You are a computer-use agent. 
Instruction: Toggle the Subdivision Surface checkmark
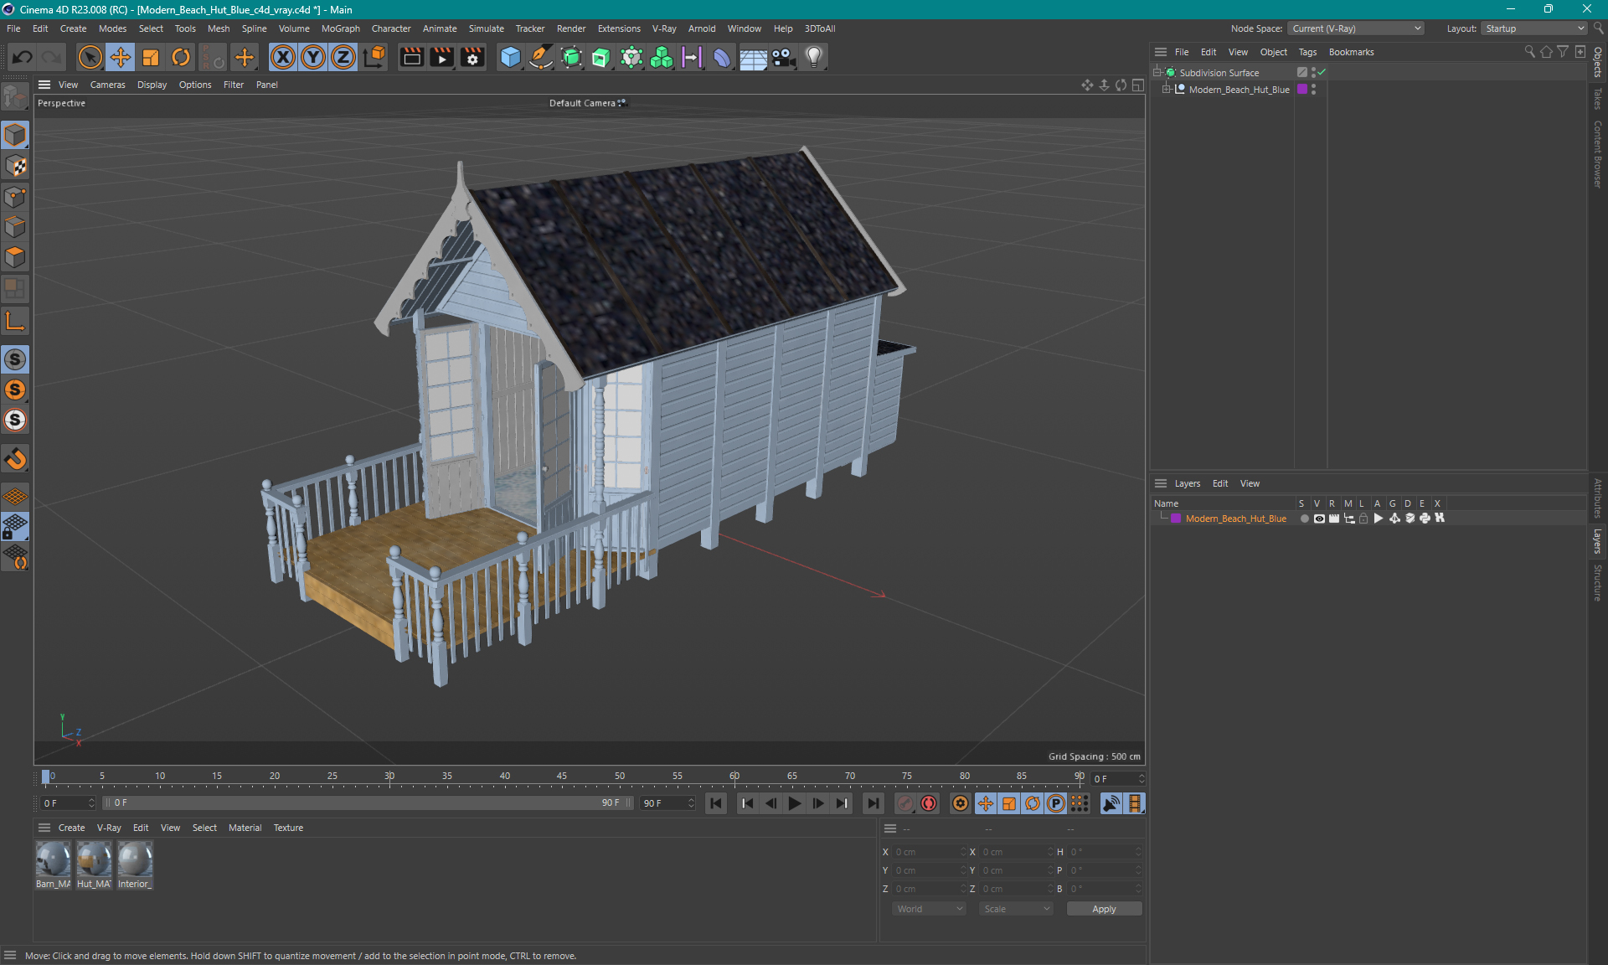[1321, 72]
